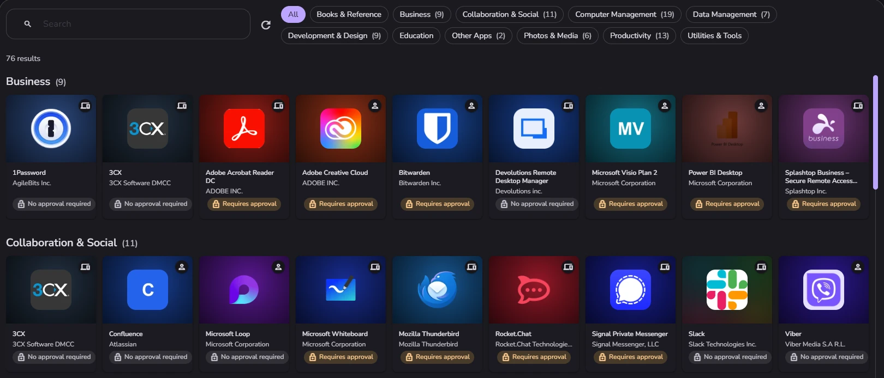This screenshot has height=378, width=884.
Task: Click No approval required badge on Devolutions card
Action: pyautogui.click(x=537, y=204)
